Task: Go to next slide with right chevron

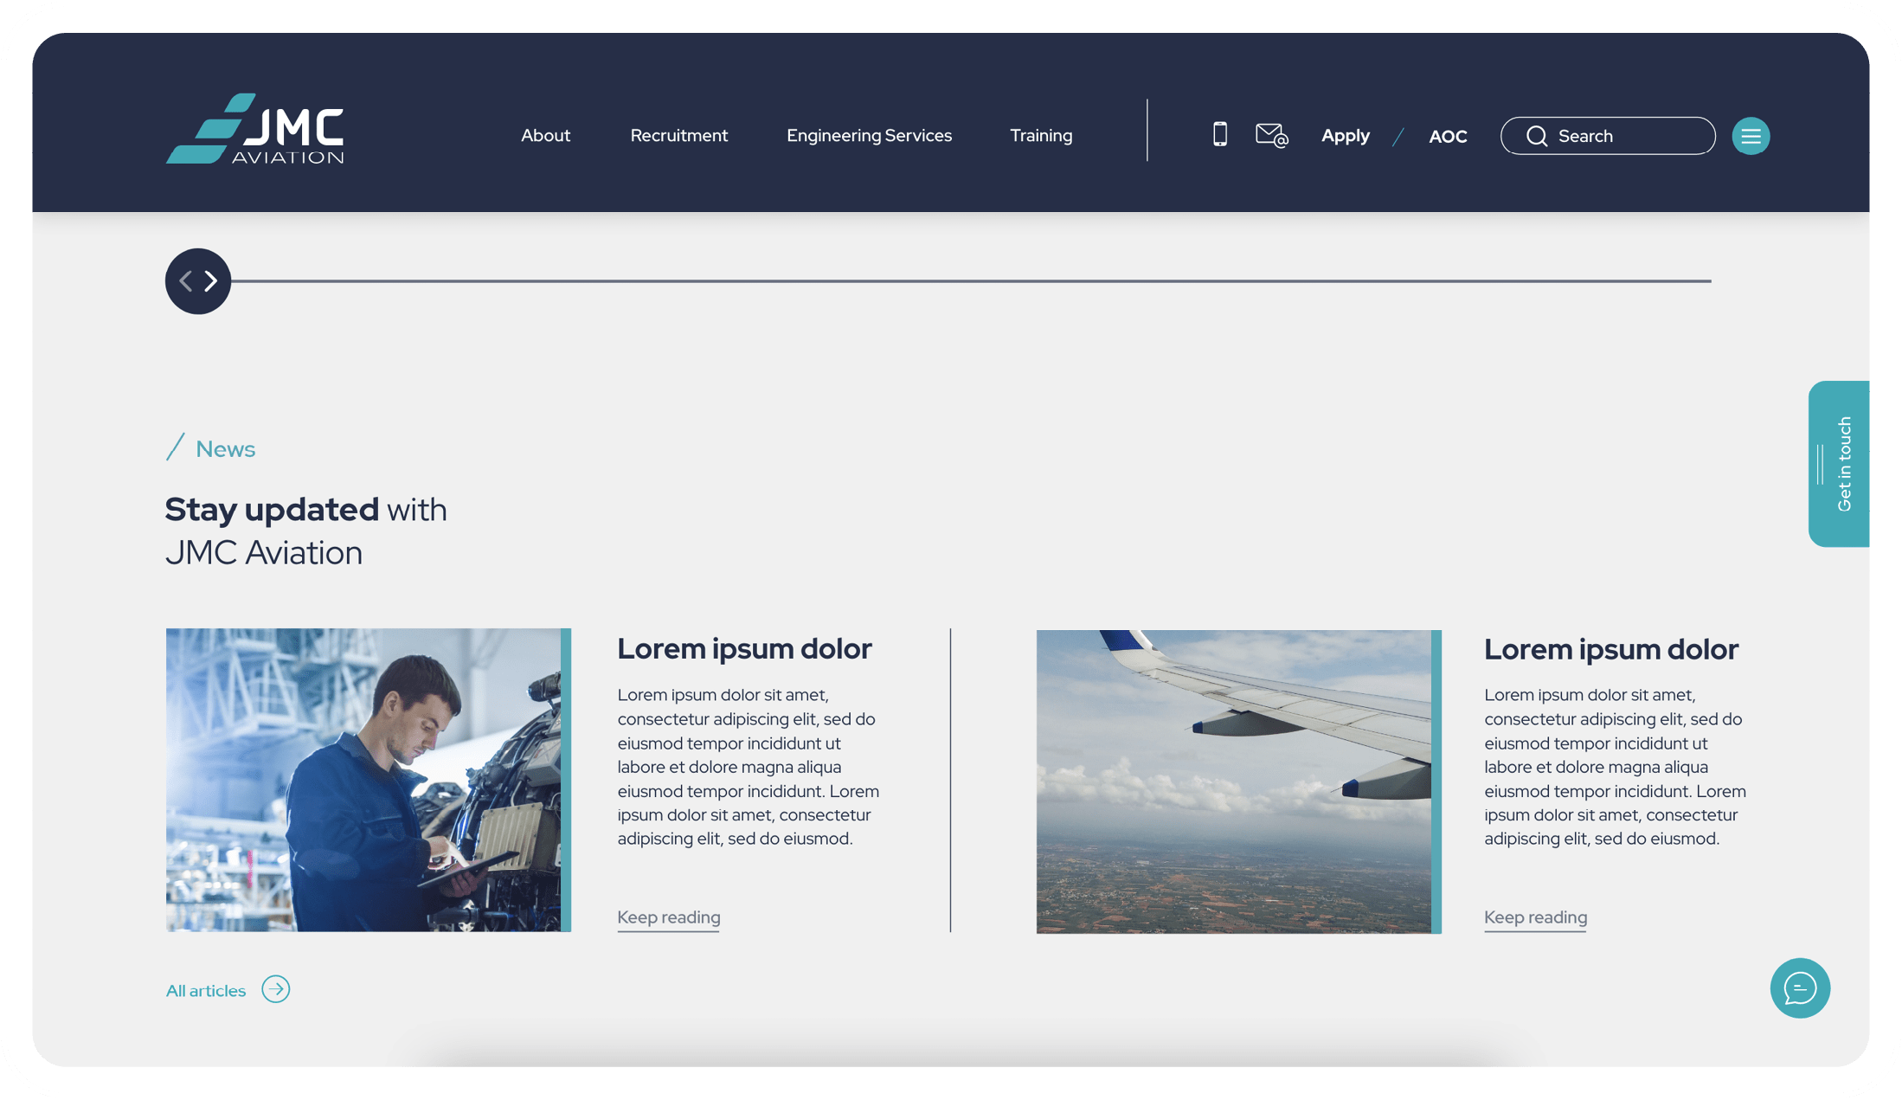Action: point(211,281)
